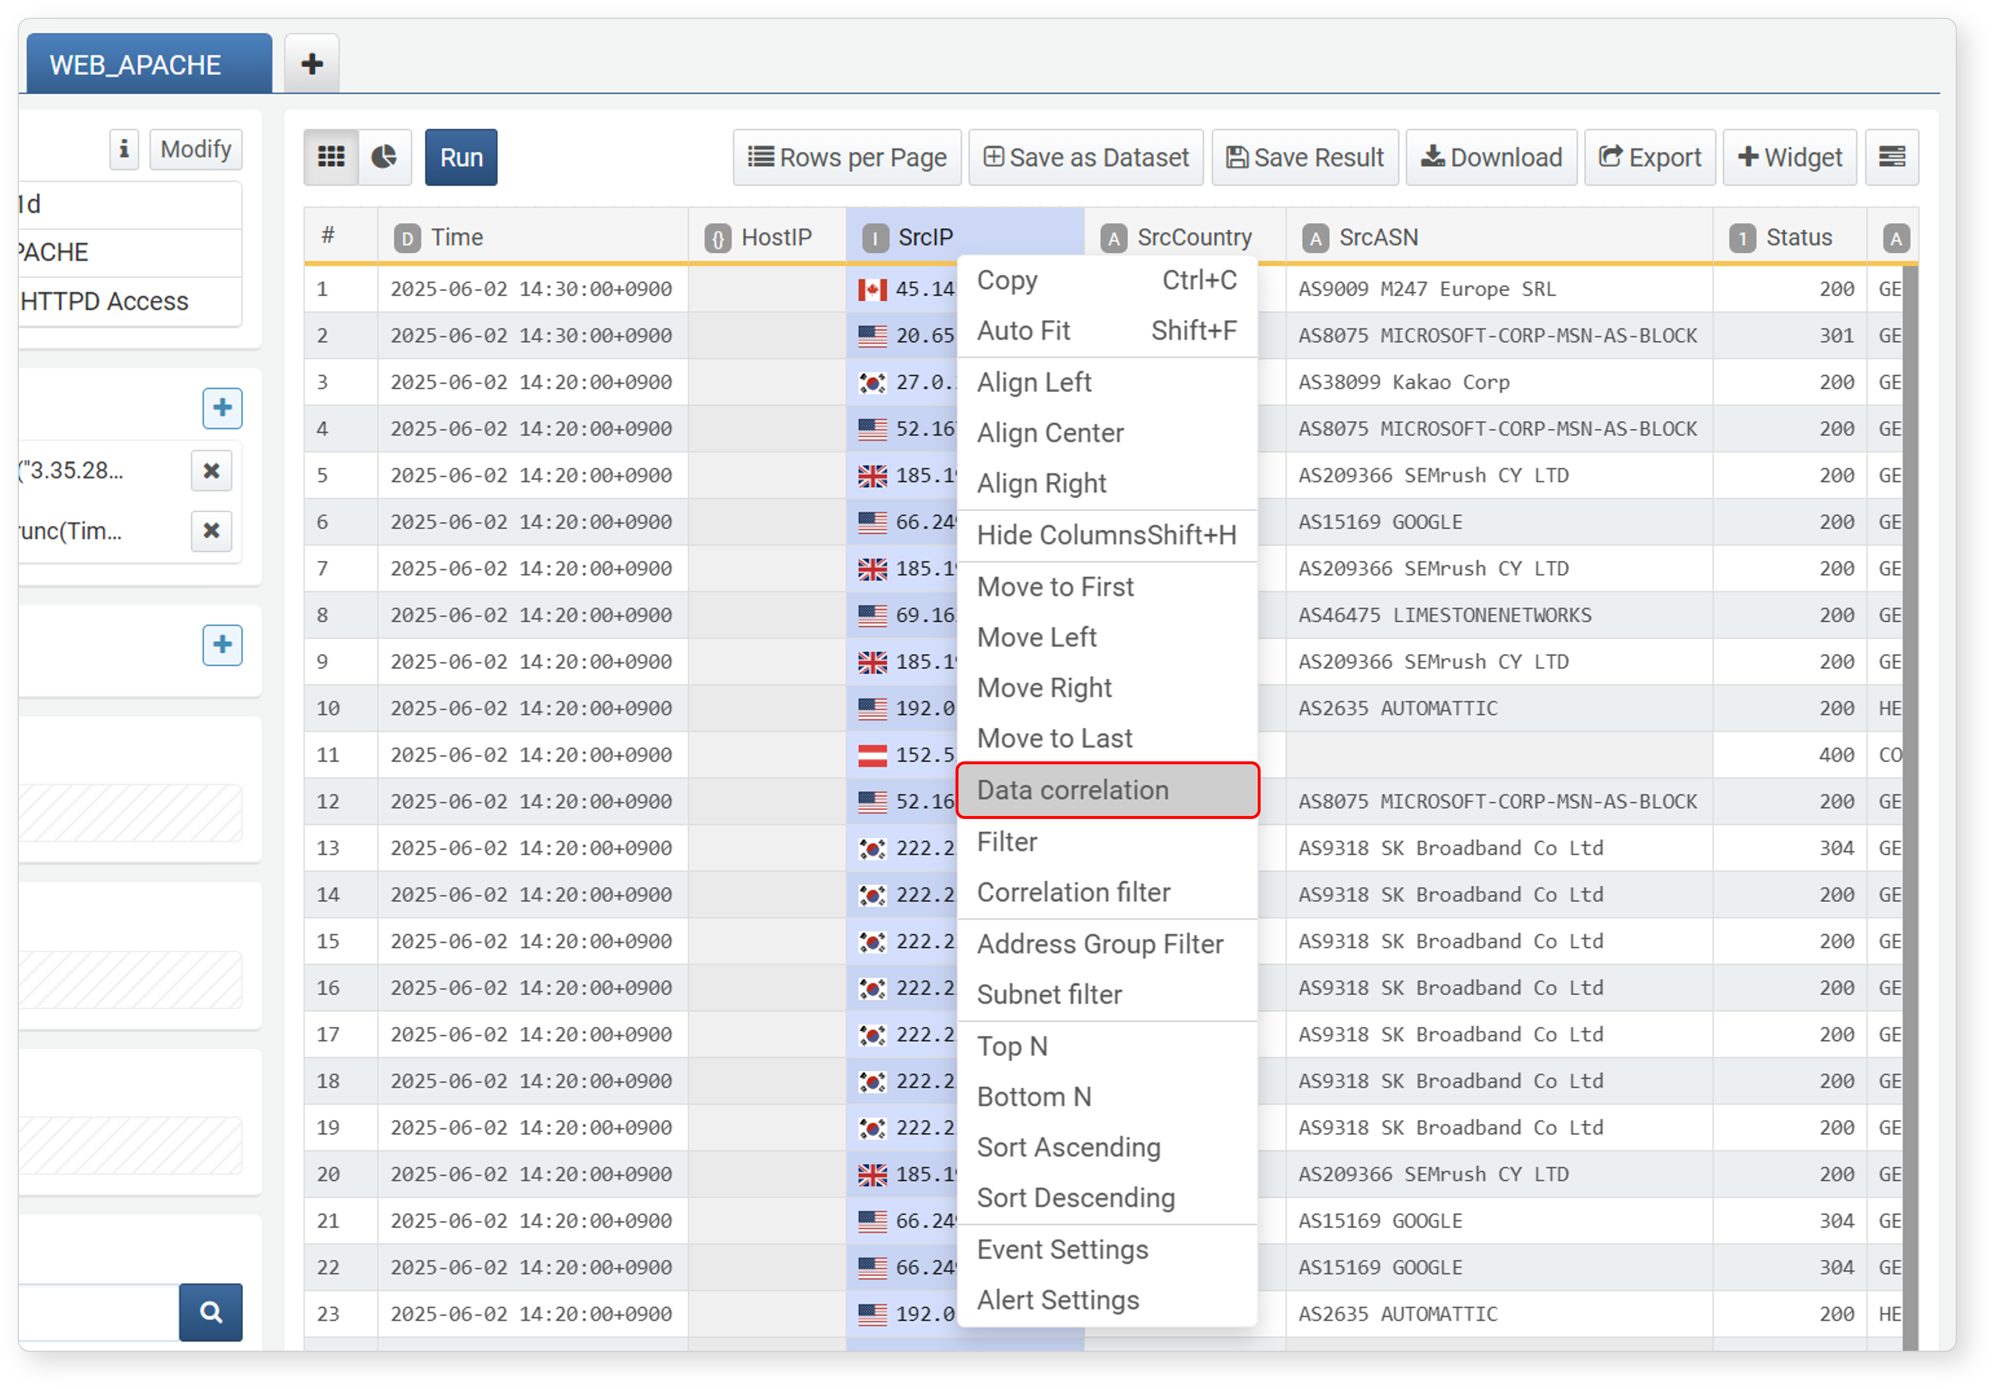Image resolution: width=1994 pixels, height=1389 pixels.
Task: Select Align Right menu item
Action: tap(1107, 484)
